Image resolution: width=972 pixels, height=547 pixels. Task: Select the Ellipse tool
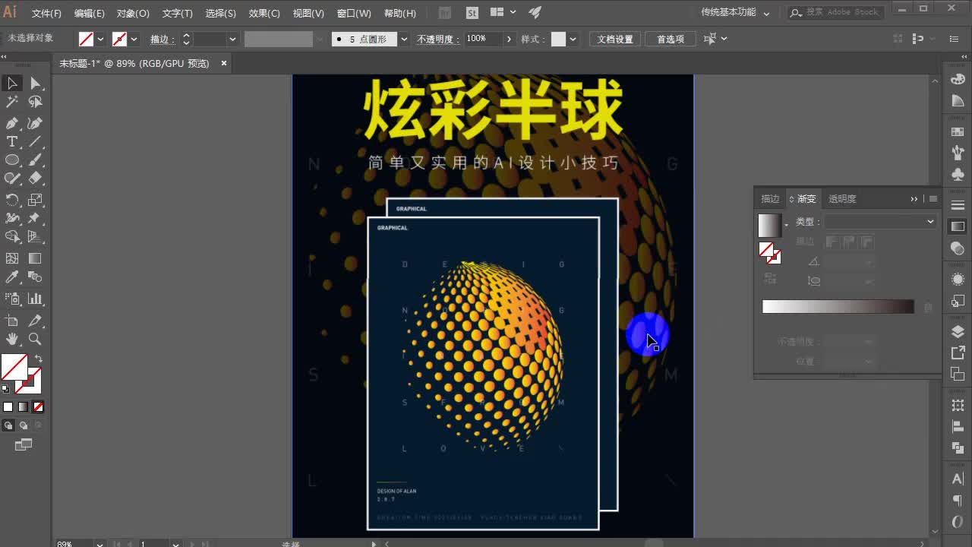12,160
